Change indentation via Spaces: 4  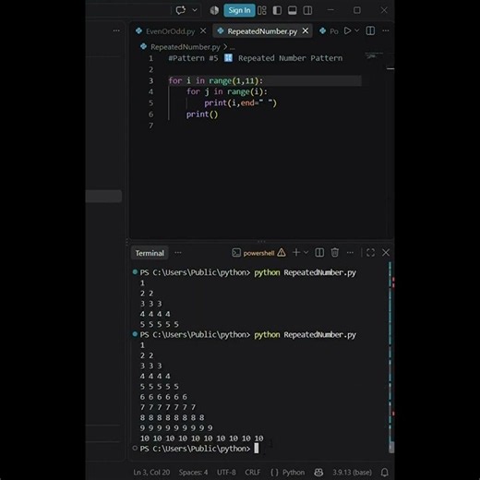click(193, 473)
